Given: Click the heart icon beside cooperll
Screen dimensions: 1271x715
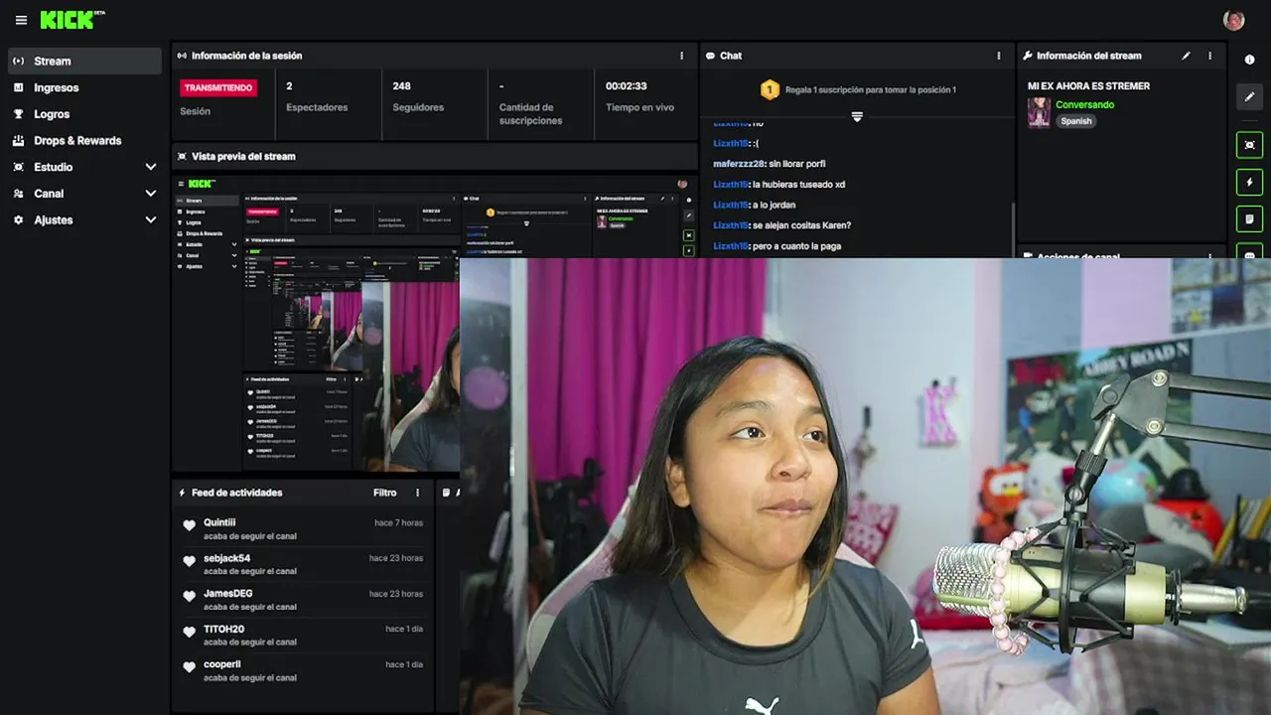Looking at the screenshot, I should point(189,667).
